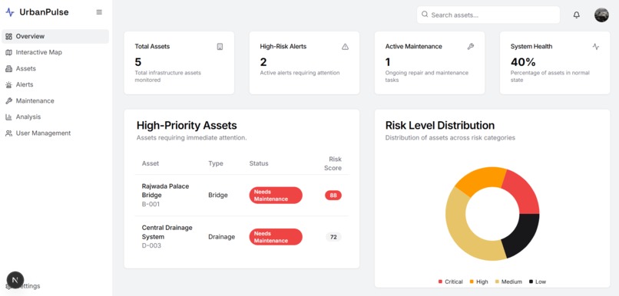The width and height of the screenshot is (619, 296).
Task: Click the Low black legend swatch
Action: [531, 281]
